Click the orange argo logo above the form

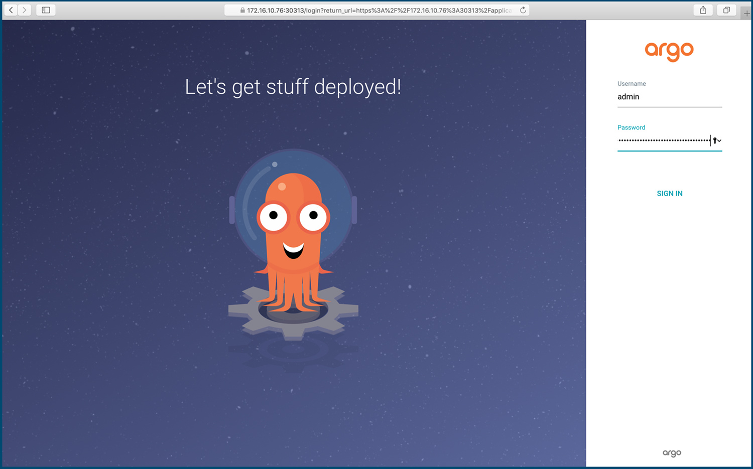coord(669,51)
